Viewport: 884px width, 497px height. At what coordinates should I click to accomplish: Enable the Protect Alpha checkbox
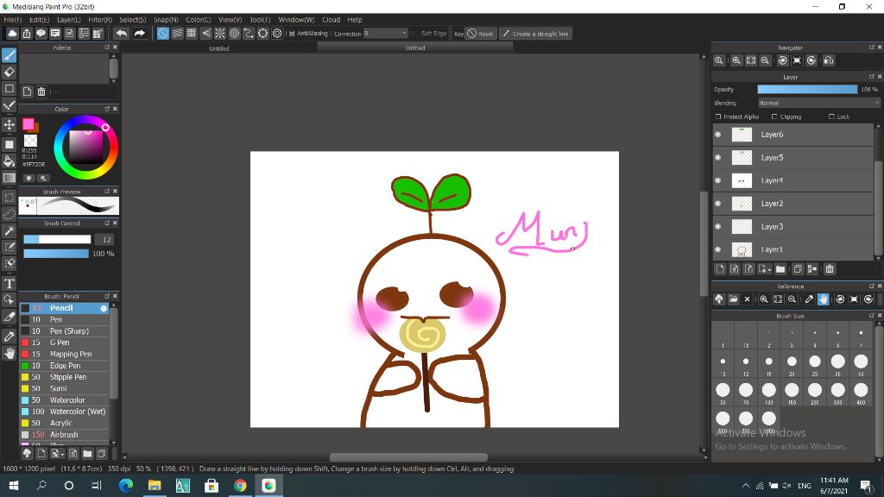[718, 116]
